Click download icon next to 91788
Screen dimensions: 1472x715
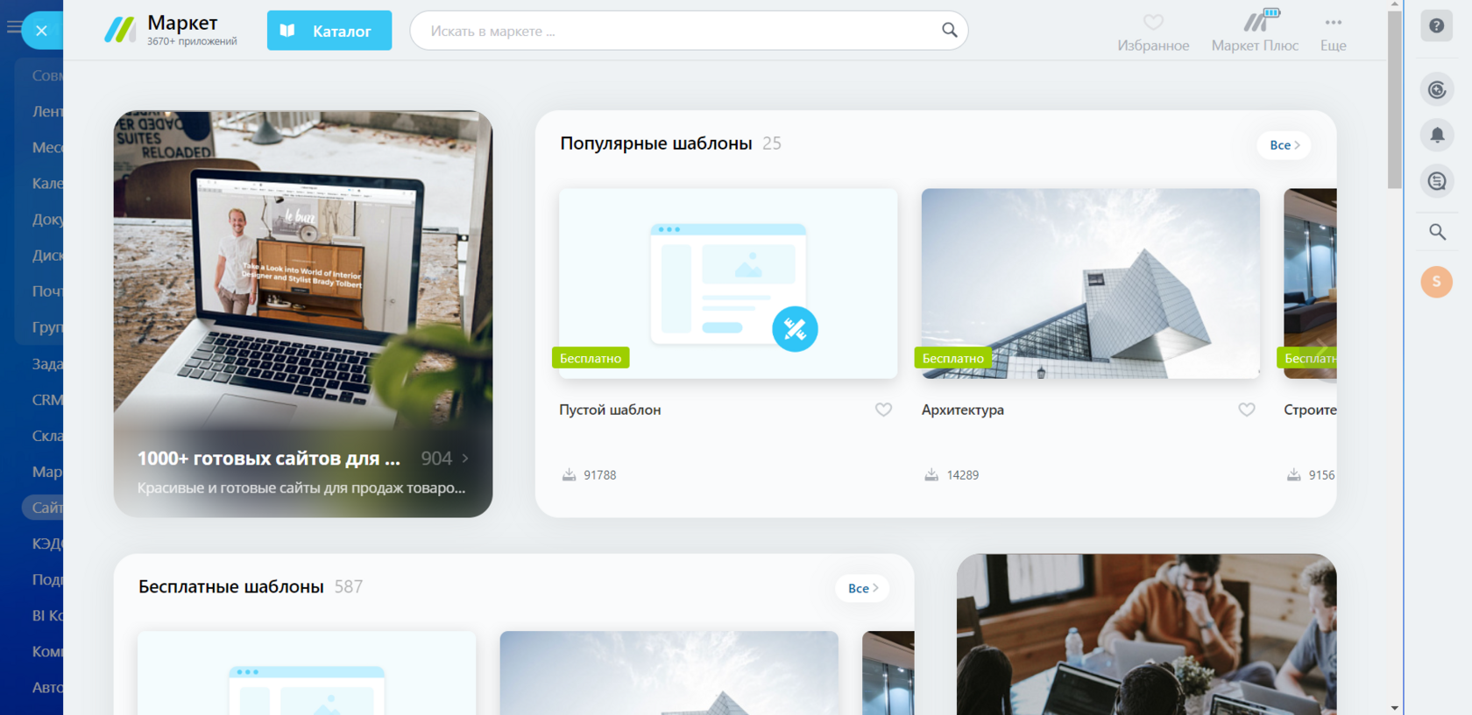click(569, 475)
